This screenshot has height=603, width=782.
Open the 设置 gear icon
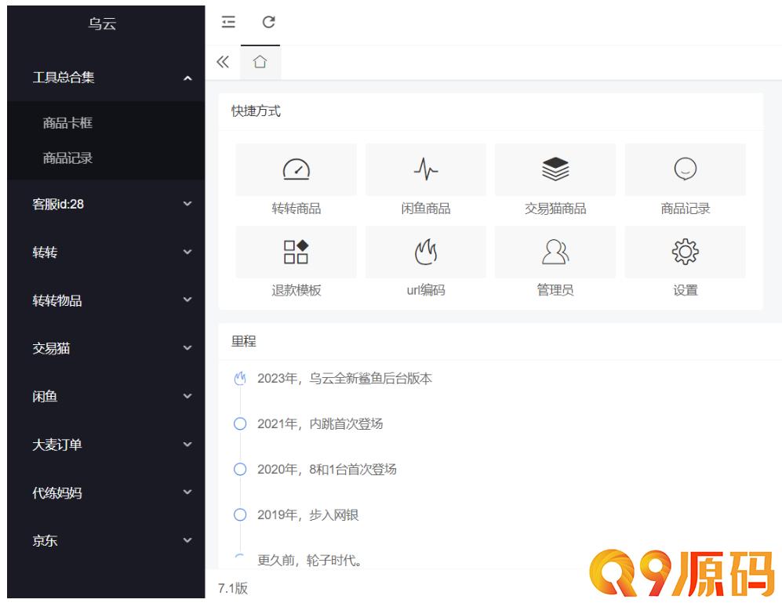686,252
